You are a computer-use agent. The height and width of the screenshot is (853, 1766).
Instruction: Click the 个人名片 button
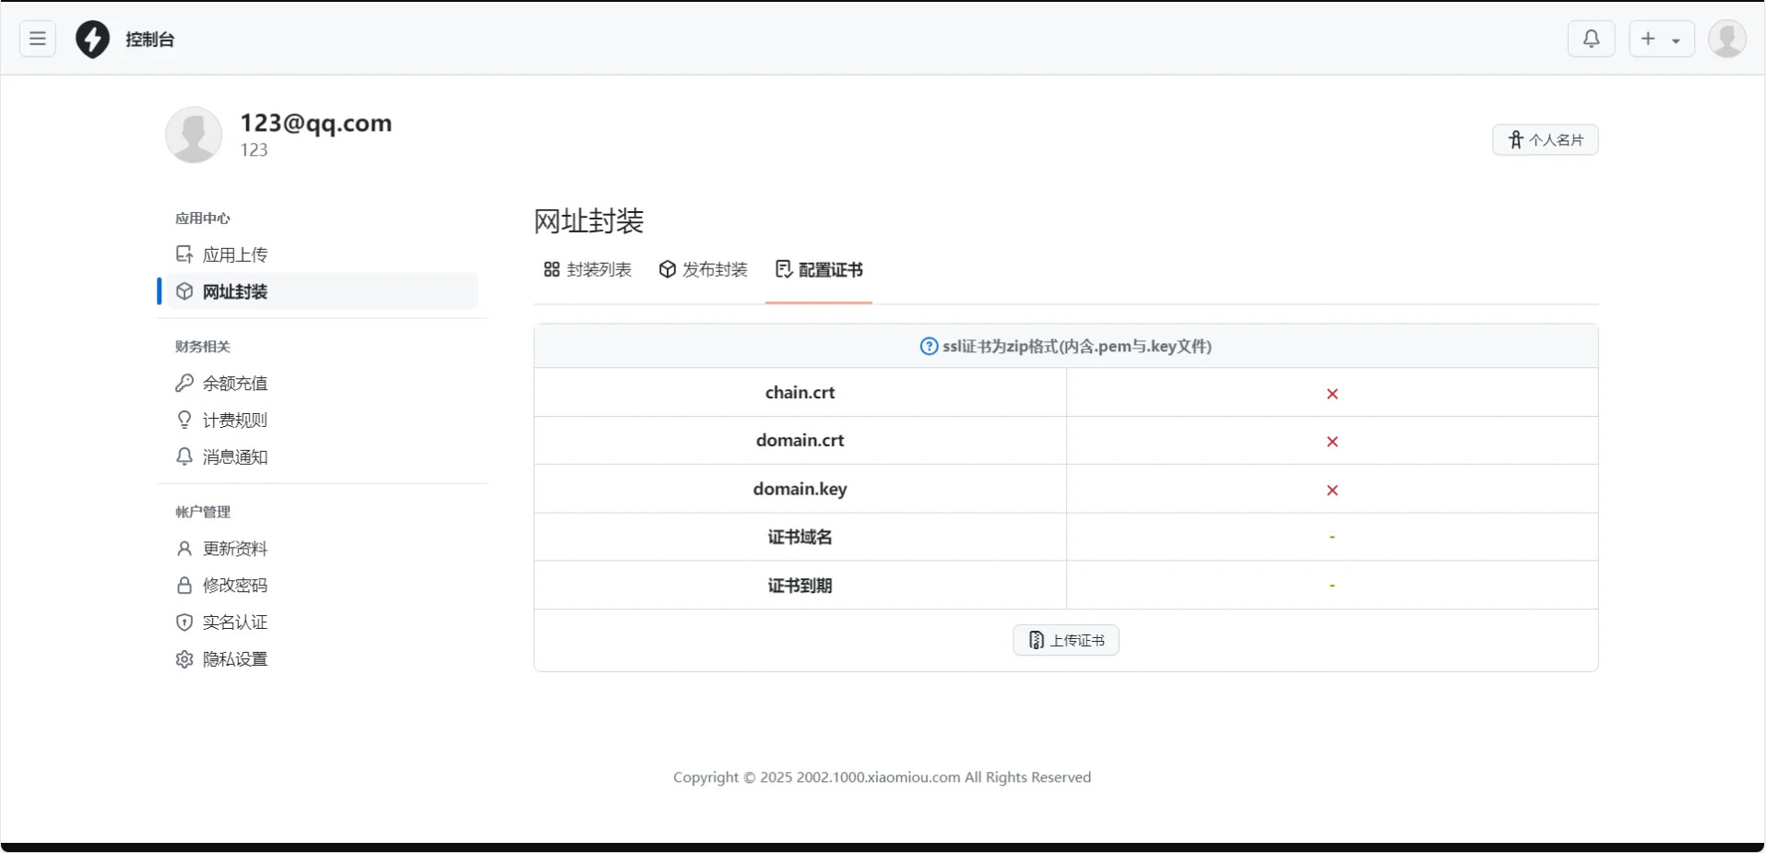(x=1545, y=140)
